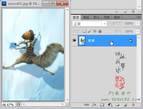Click the 不透明度 100% value field
Screen dimensions: 143x109
(130, 23)
